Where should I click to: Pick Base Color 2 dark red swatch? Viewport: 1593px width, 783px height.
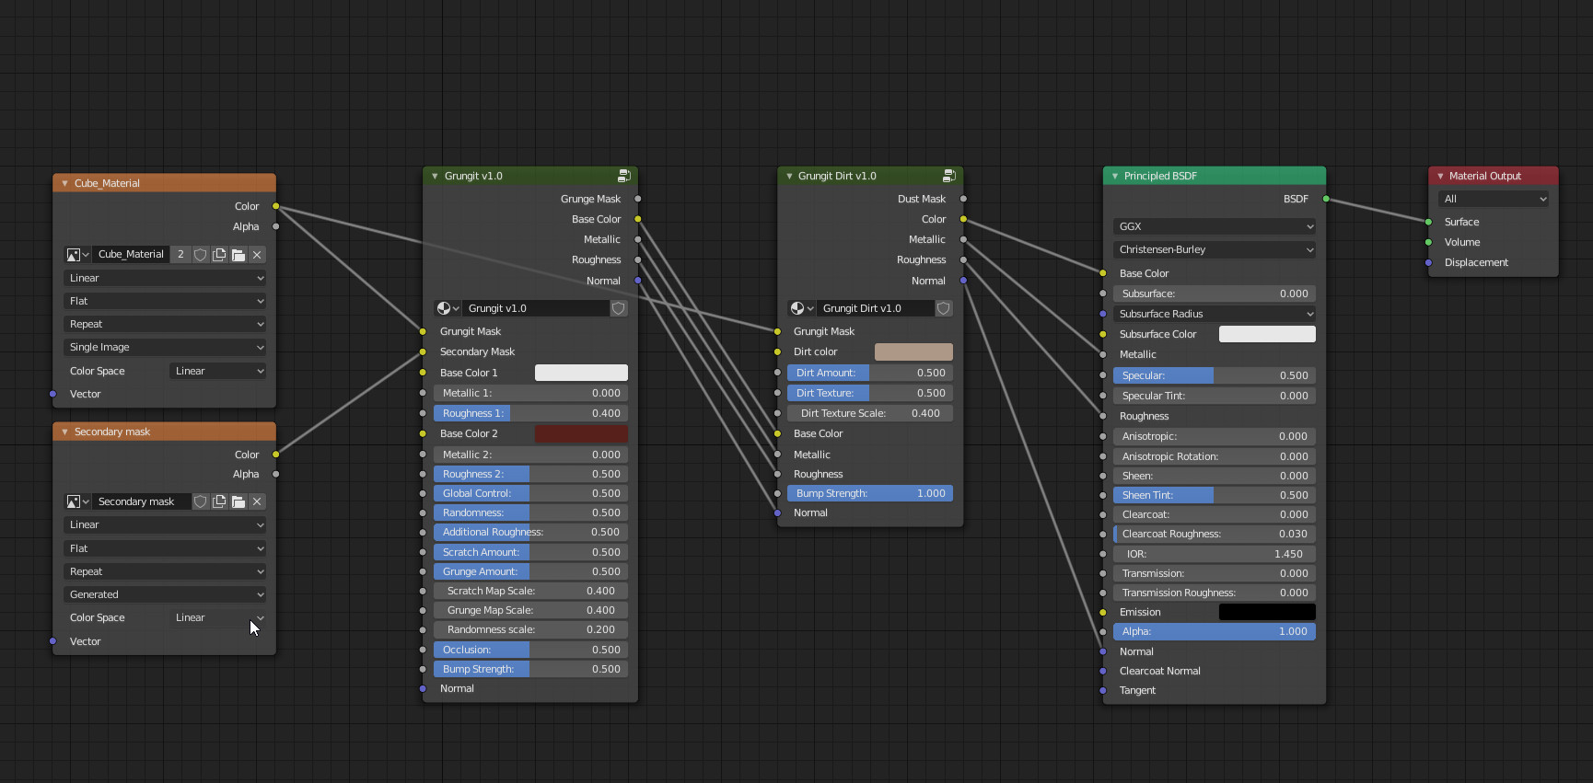coord(581,433)
